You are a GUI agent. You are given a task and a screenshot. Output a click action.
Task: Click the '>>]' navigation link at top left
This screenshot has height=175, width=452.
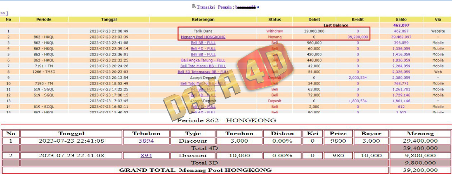4,13
